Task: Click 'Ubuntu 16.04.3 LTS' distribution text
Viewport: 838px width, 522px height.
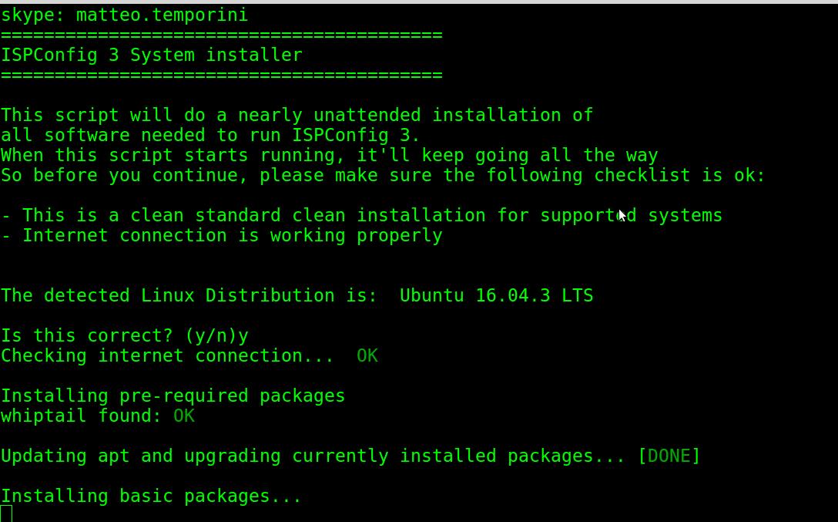Action: click(x=497, y=296)
